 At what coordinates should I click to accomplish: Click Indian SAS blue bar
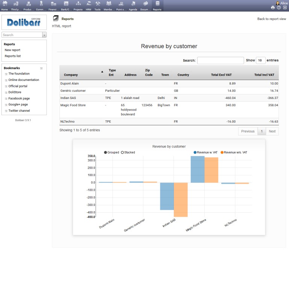[167, 196]
